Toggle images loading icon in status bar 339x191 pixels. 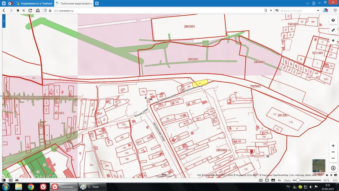(273, 180)
